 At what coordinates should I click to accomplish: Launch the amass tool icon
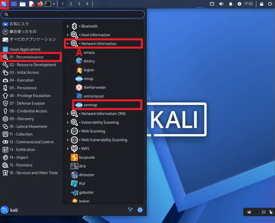(x=79, y=52)
